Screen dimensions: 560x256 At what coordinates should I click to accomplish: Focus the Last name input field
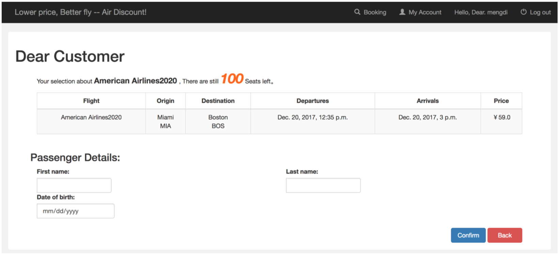(323, 185)
